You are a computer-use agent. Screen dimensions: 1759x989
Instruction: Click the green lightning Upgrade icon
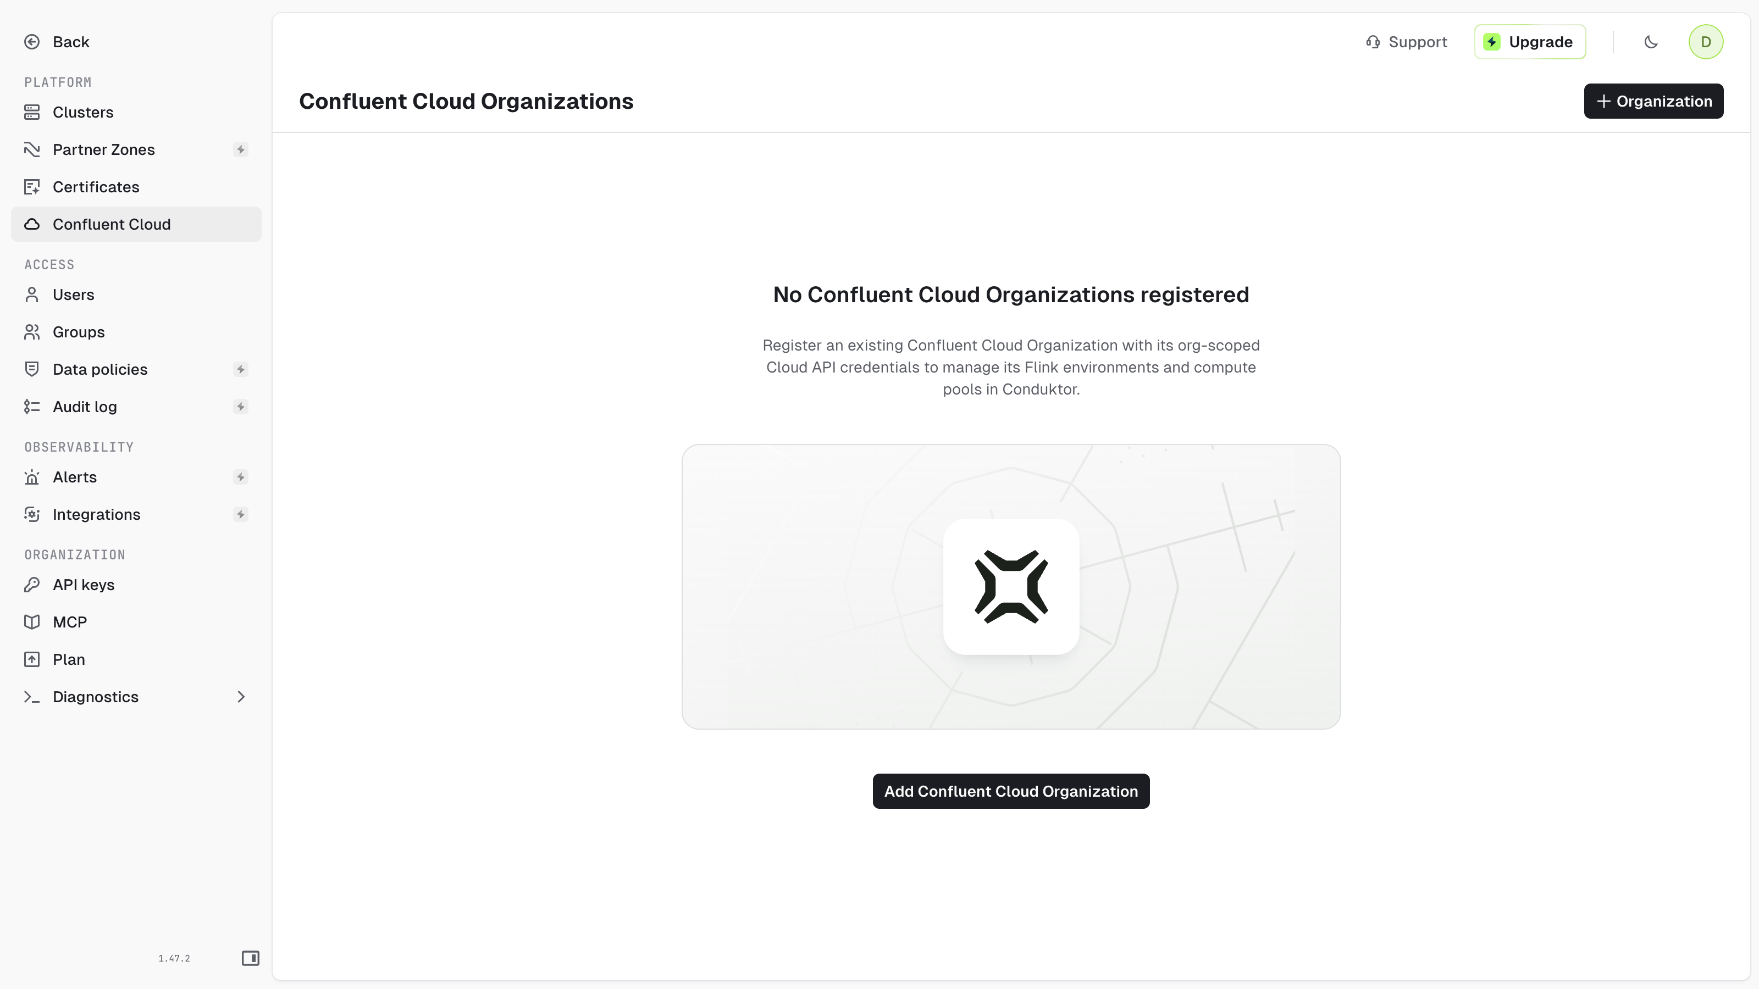(1492, 42)
